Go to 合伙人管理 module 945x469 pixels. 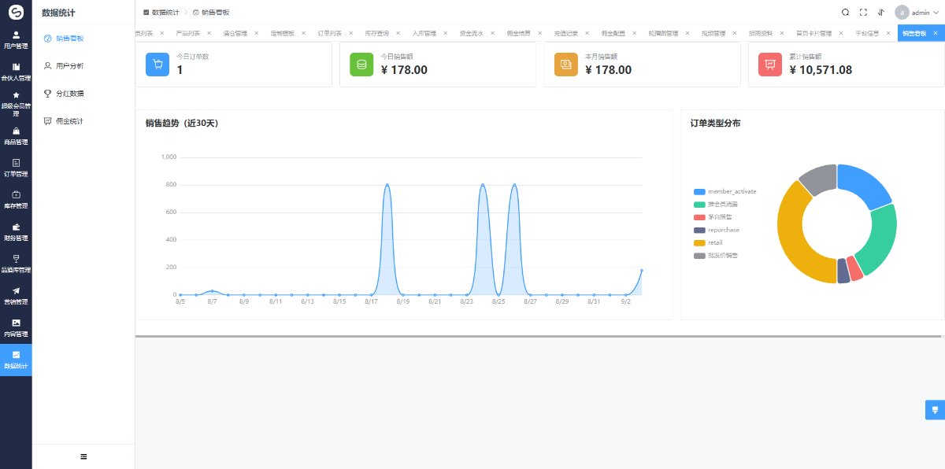16,72
